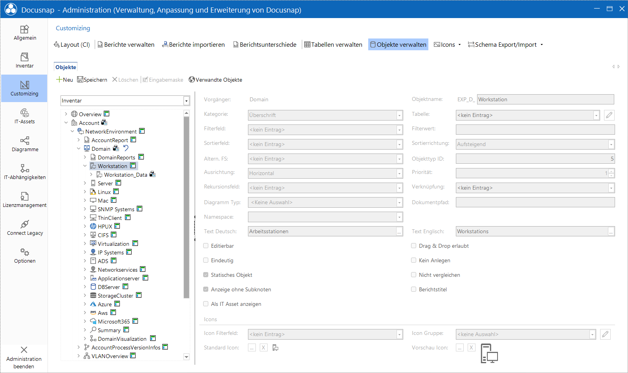Open Lizenzmanagement in the sidebar

[24, 200]
